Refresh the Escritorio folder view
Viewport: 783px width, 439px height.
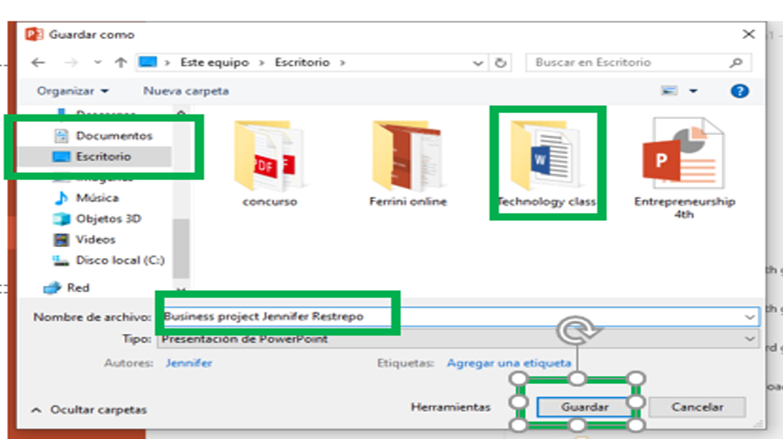pos(501,63)
